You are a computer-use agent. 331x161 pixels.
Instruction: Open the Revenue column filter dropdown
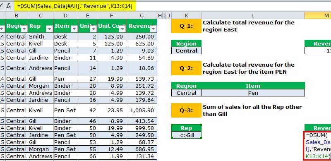pos(153,29)
